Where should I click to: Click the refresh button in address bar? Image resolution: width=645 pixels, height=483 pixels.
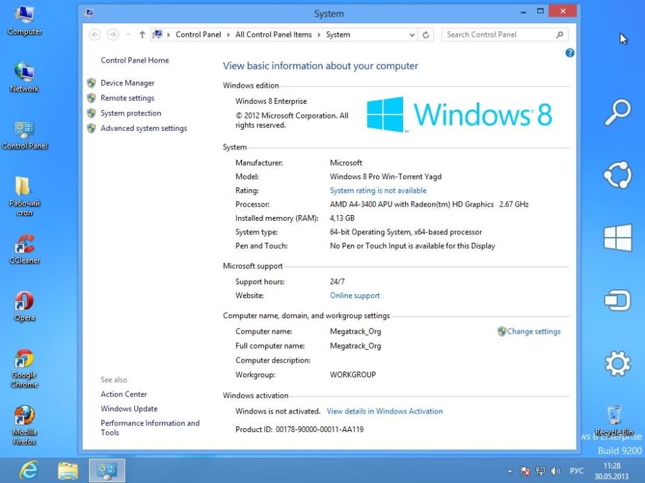[426, 35]
